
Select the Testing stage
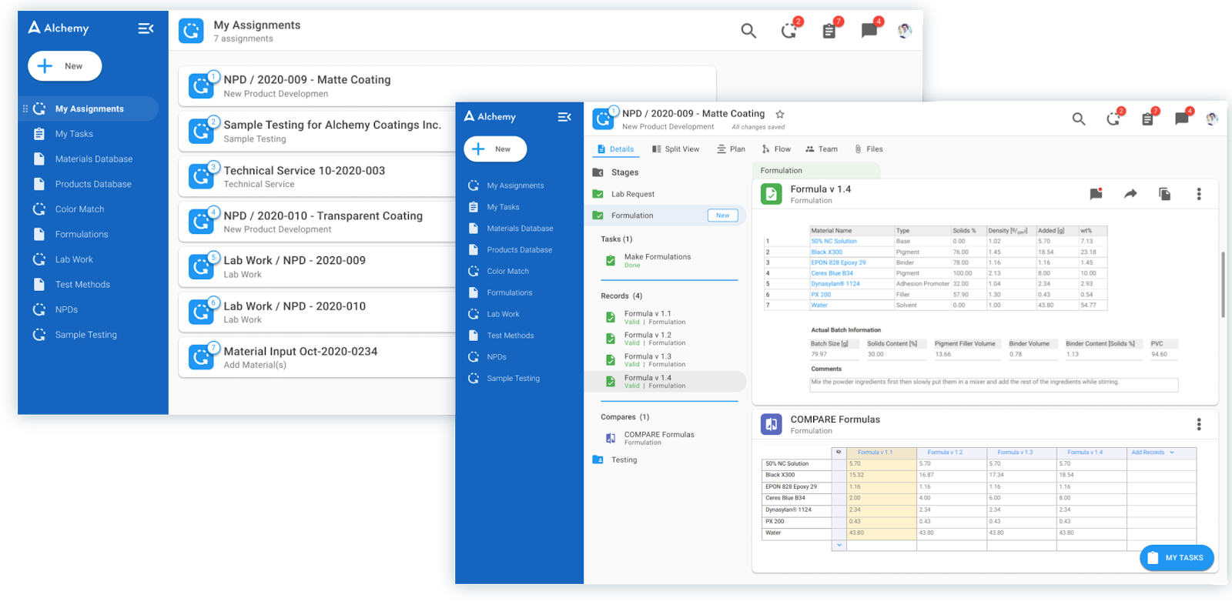(x=667, y=459)
